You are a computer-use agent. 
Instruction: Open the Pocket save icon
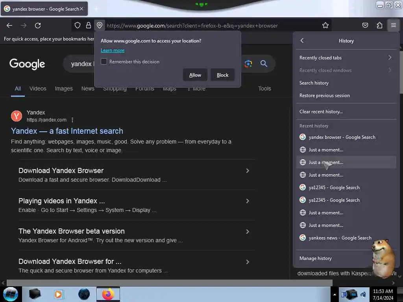coord(365,25)
